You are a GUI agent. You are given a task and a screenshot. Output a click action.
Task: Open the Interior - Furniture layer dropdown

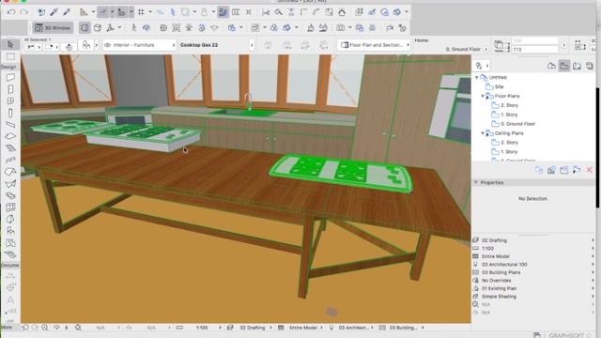(x=140, y=45)
